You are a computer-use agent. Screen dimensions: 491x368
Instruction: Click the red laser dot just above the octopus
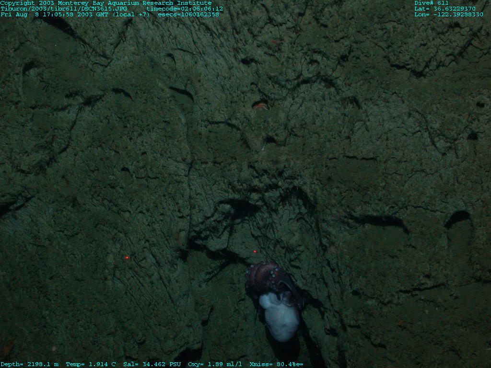pos(255,251)
